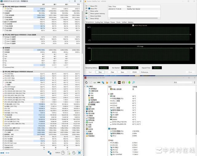Open the AIDA64 three-dot menu
This screenshot has height=156, width=197.
pyautogui.click(x=195, y=82)
